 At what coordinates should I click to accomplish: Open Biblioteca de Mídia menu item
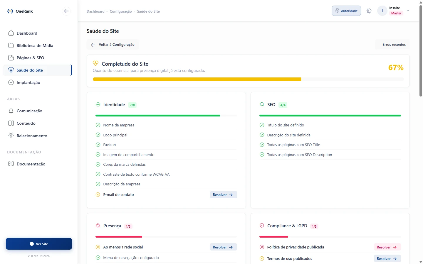[x=38, y=45]
